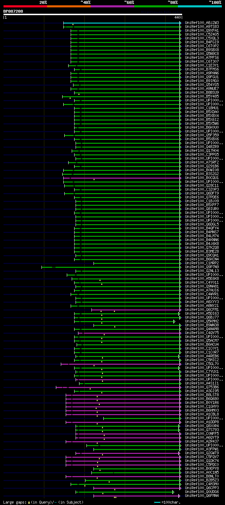Click the arrowhead ending the Q0UDG6 bar
This screenshot has height=505, width=225.
tap(173, 492)
